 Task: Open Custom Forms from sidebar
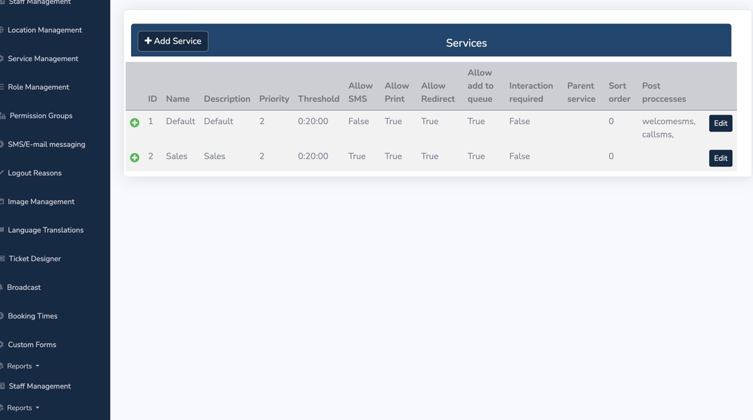(x=32, y=345)
